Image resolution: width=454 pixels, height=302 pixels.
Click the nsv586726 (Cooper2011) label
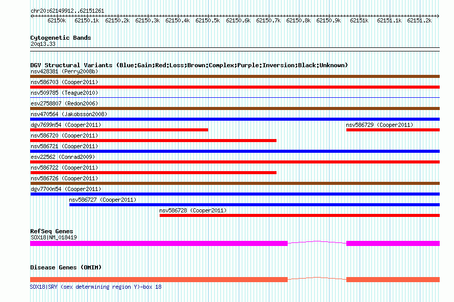point(64,178)
